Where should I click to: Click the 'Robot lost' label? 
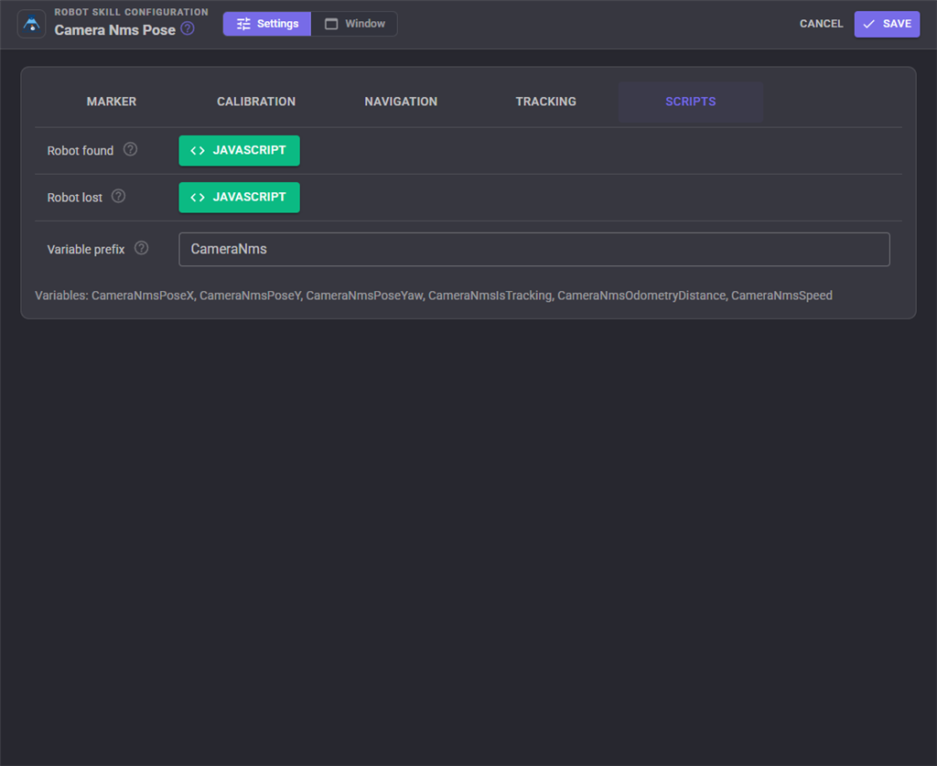[x=75, y=197]
